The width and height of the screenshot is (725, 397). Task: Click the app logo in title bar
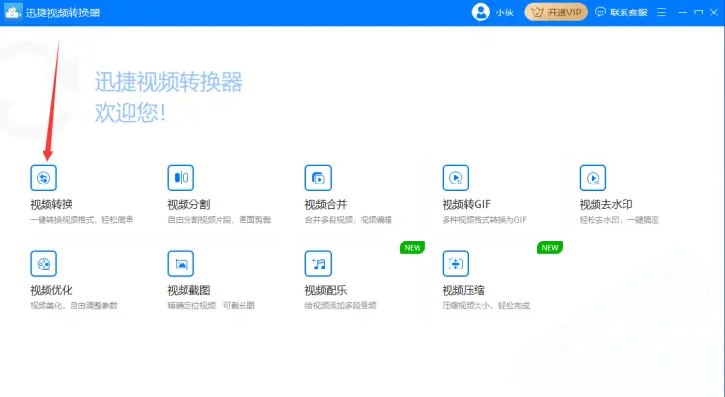[x=13, y=13]
